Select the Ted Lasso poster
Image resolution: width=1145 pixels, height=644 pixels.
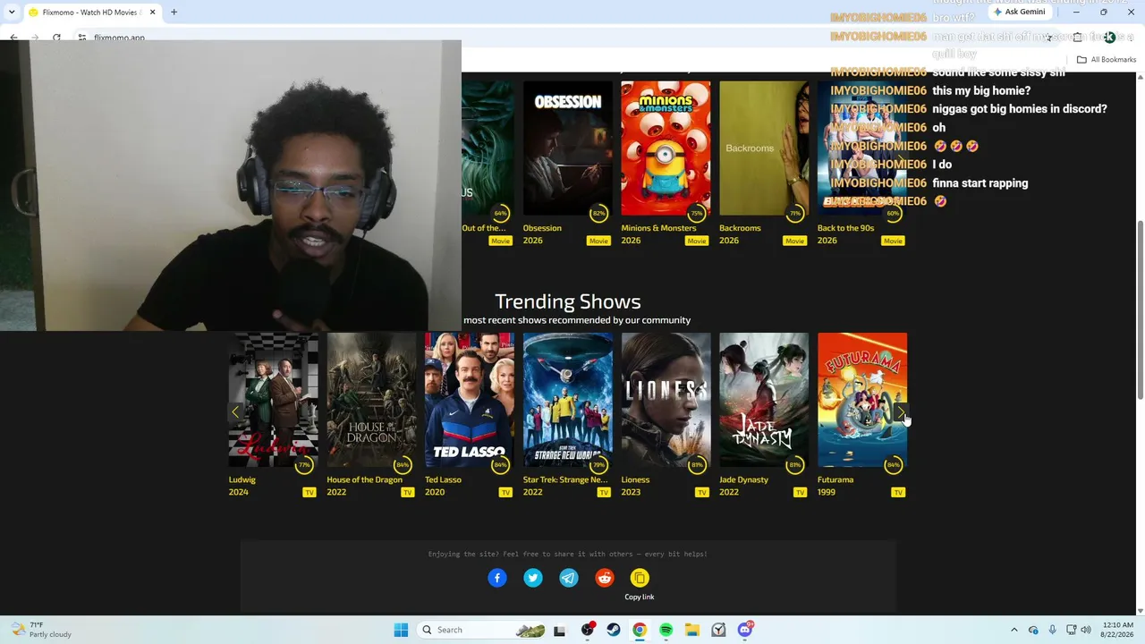(x=470, y=400)
